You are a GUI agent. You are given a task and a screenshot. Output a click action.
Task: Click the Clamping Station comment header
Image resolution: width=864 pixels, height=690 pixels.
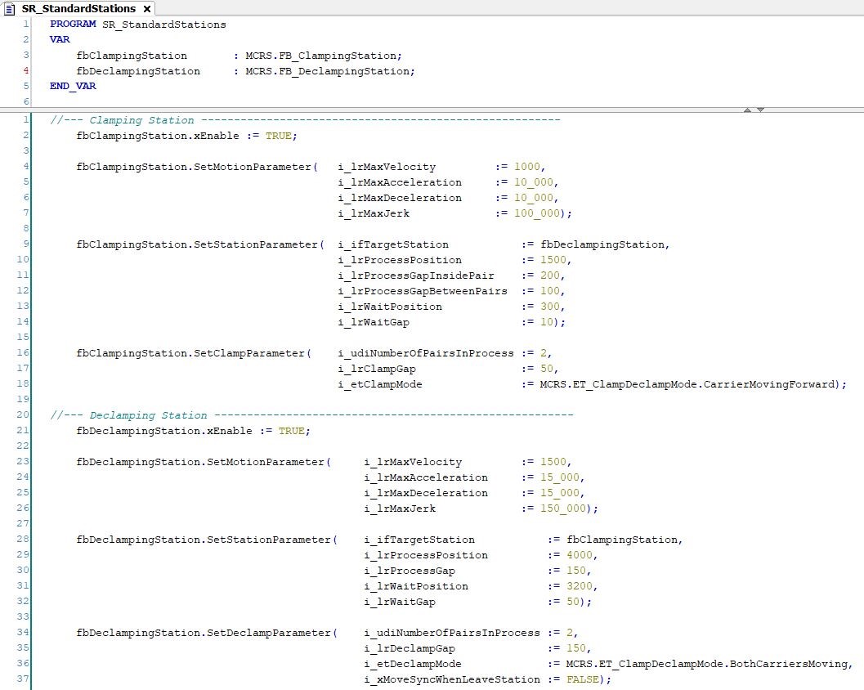tap(141, 120)
